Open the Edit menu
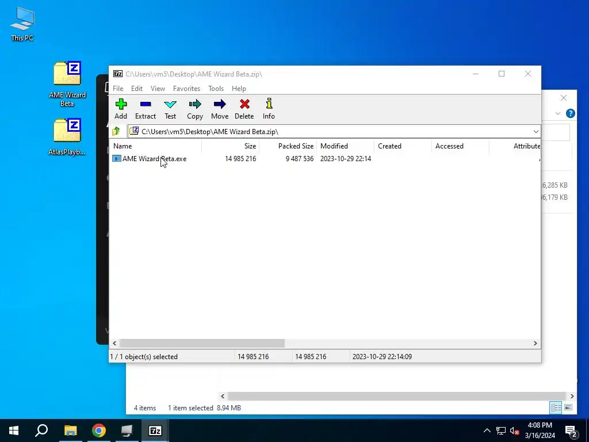The image size is (589, 442). coord(137,89)
